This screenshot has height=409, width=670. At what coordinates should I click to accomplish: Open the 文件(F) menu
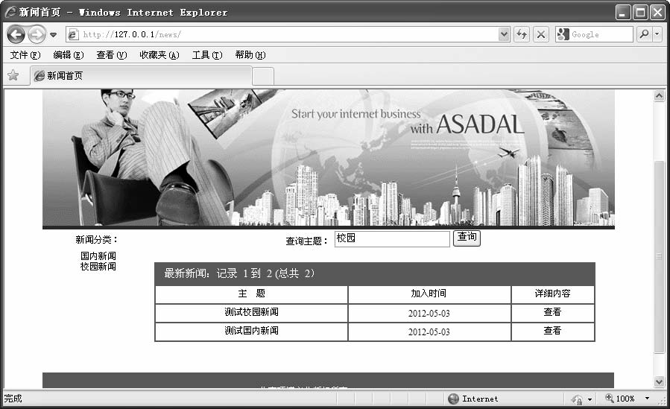point(25,55)
